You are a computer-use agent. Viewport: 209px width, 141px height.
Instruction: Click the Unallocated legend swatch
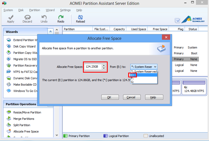[x=146, y=136]
